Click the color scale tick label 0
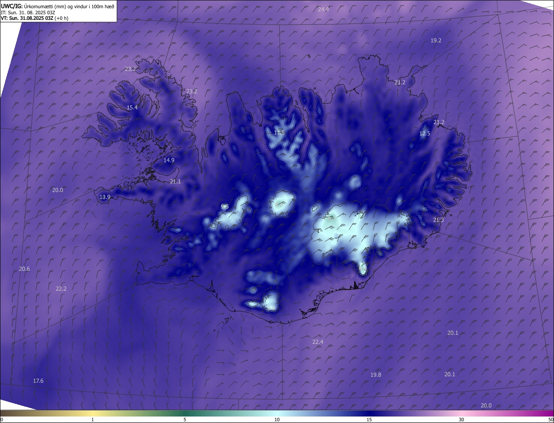This screenshot has width=554, height=423. [x=2, y=420]
